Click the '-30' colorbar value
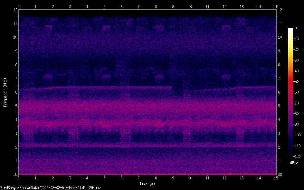The height and width of the screenshot is (190, 304). [x=296, y=60]
